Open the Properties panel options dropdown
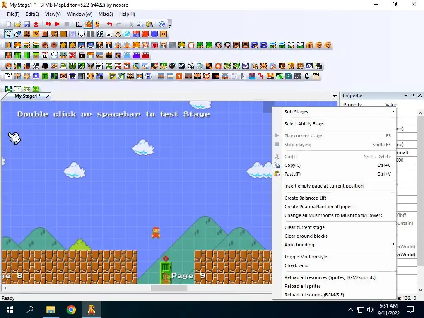424x318 pixels. pyautogui.click(x=406, y=96)
